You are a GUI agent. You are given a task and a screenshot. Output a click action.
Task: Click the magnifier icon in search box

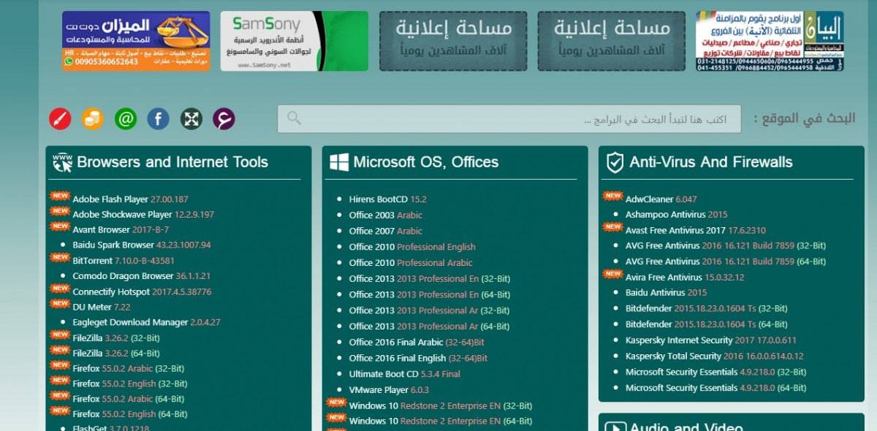tap(294, 118)
